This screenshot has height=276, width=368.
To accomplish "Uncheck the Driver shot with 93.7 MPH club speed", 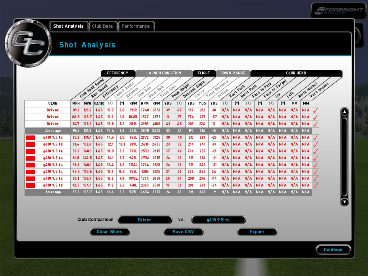I will pos(316,124).
